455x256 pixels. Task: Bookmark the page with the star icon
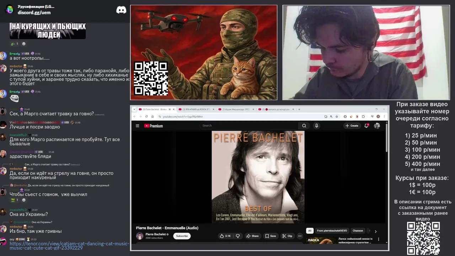click(x=336, y=116)
